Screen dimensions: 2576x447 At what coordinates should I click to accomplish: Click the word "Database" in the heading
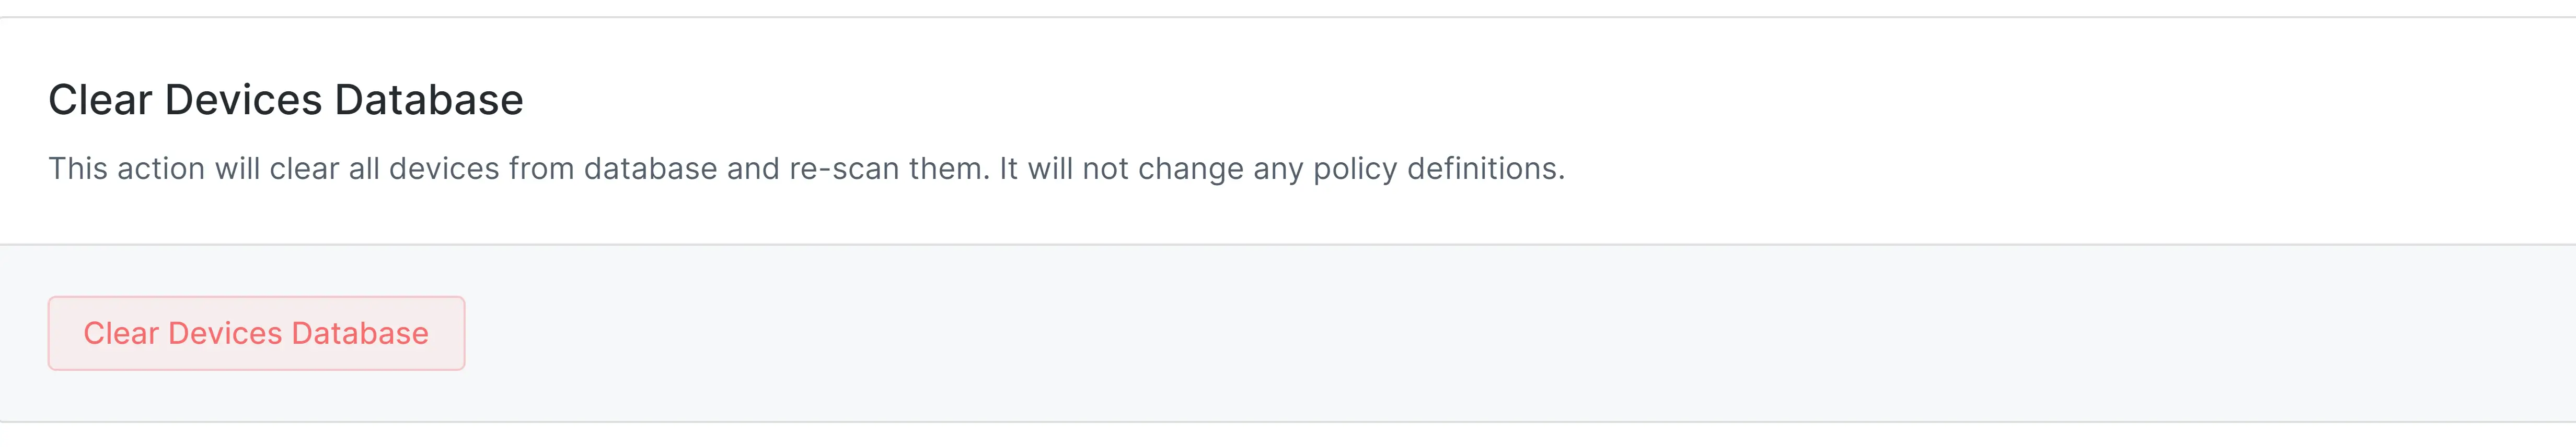[429, 100]
